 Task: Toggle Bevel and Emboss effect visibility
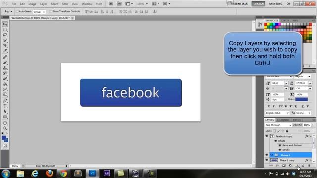pos(280,145)
